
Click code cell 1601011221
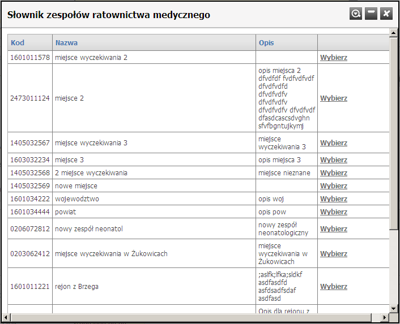[x=30, y=287]
